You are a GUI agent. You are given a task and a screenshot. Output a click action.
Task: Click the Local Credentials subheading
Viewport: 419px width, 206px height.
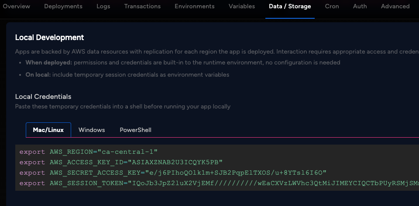[43, 96]
